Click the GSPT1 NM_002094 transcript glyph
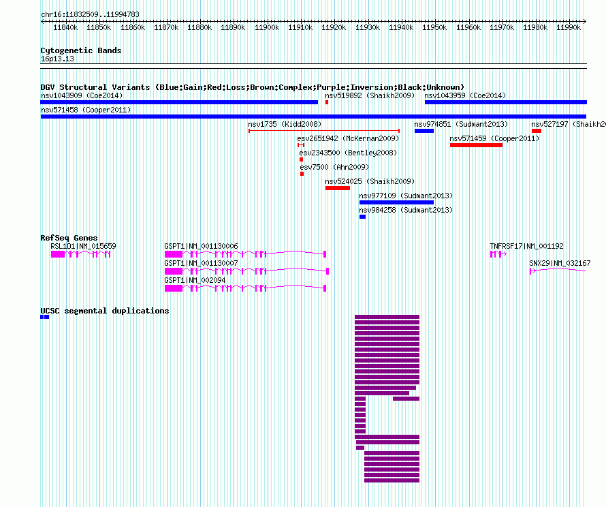This screenshot has height=507, width=606. point(245,288)
